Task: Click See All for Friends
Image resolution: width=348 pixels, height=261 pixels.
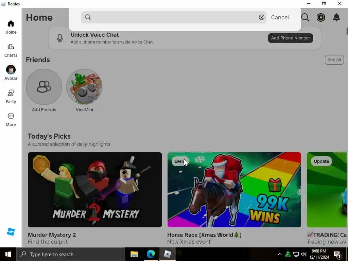Action: coord(334,60)
